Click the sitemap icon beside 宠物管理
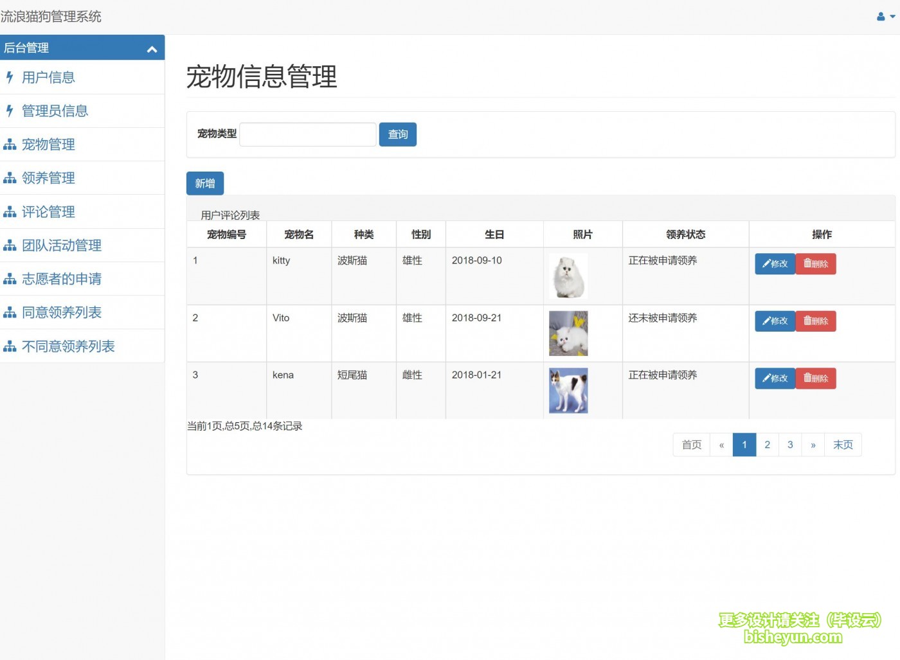Image resolution: width=900 pixels, height=660 pixels. pyautogui.click(x=10, y=145)
